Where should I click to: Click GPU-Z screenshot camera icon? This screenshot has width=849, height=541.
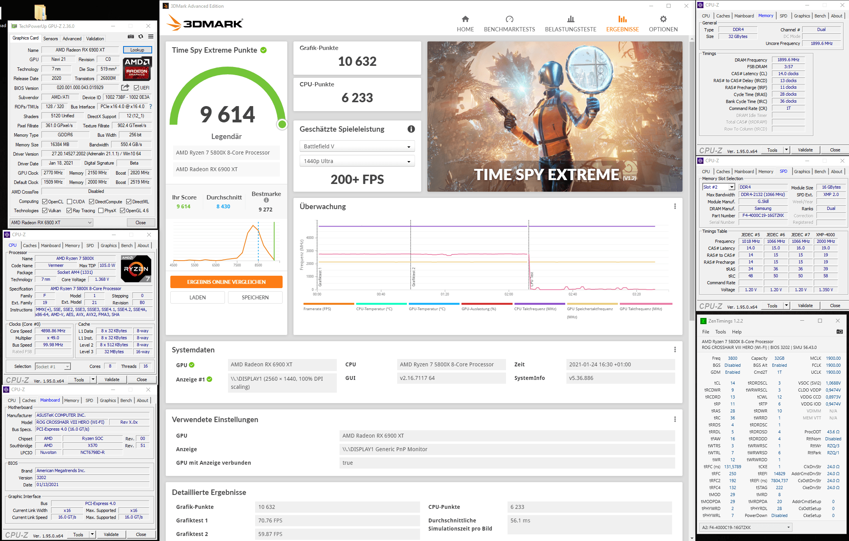pos(131,36)
